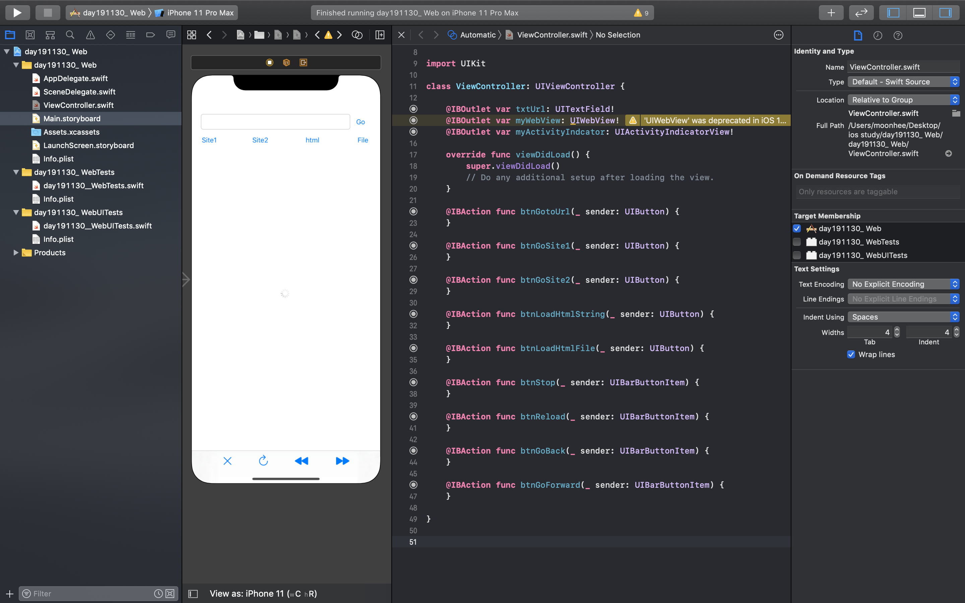Click the Go button in storyboard
The width and height of the screenshot is (965, 603).
tap(360, 122)
